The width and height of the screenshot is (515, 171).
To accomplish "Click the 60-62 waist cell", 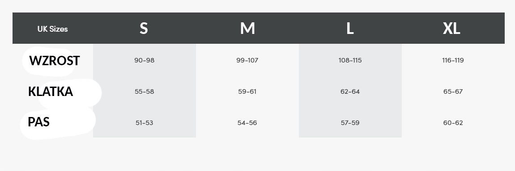I will tap(453, 123).
